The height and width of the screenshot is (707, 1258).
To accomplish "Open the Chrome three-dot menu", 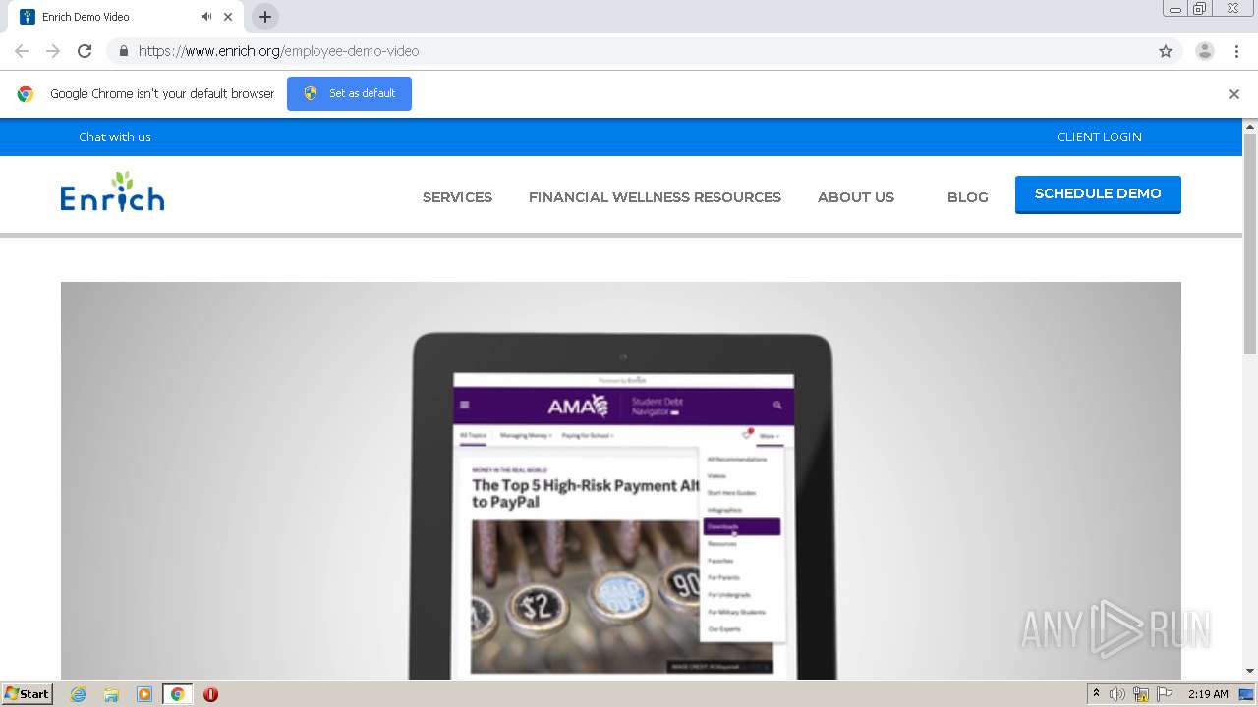I will (x=1236, y=51).
